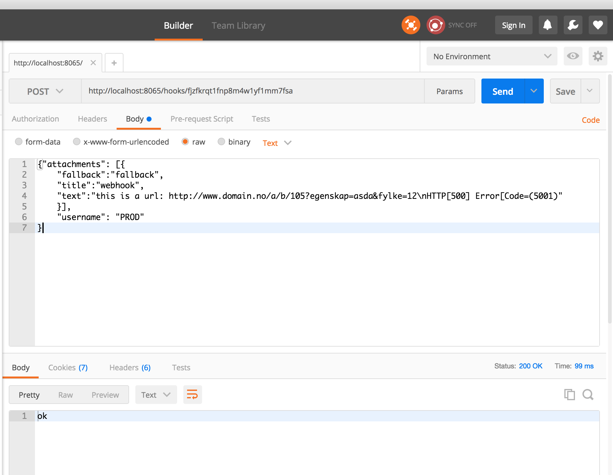Open the response Headers (6) tab
The height and width of the screenshot is (475, 613).
click(x=130, y=367)
